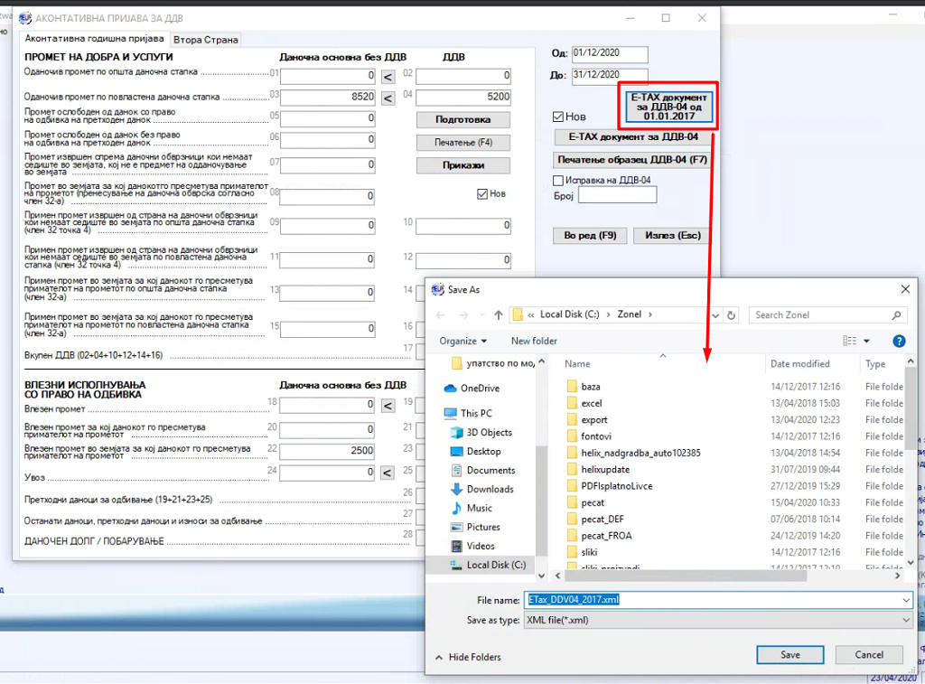Toggle the Нов checkbox beside date fields
925x684 pixels.
[x=558, y=117]
